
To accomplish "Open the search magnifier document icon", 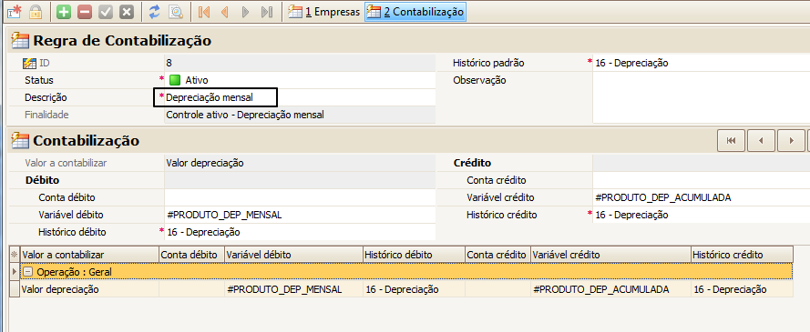I will [176, 11].
